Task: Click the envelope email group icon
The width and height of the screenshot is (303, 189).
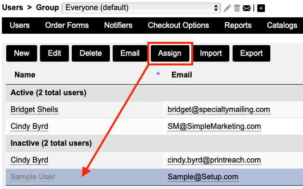Action: [x=247, y=8]
